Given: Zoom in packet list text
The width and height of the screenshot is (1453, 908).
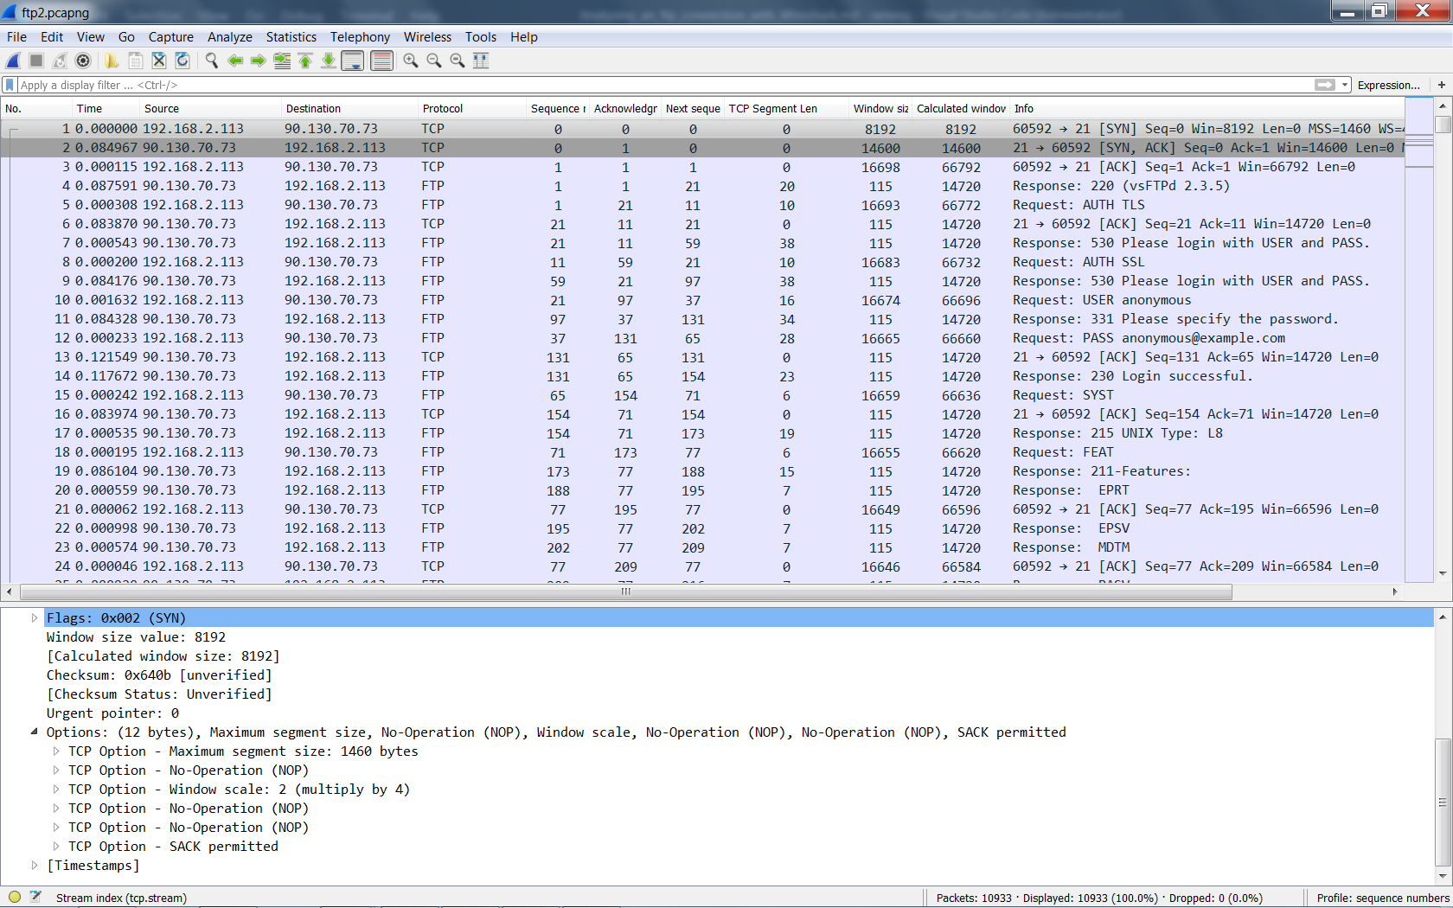Looking at the screenshot, I should pyautogui.click(x=411, y=61).
